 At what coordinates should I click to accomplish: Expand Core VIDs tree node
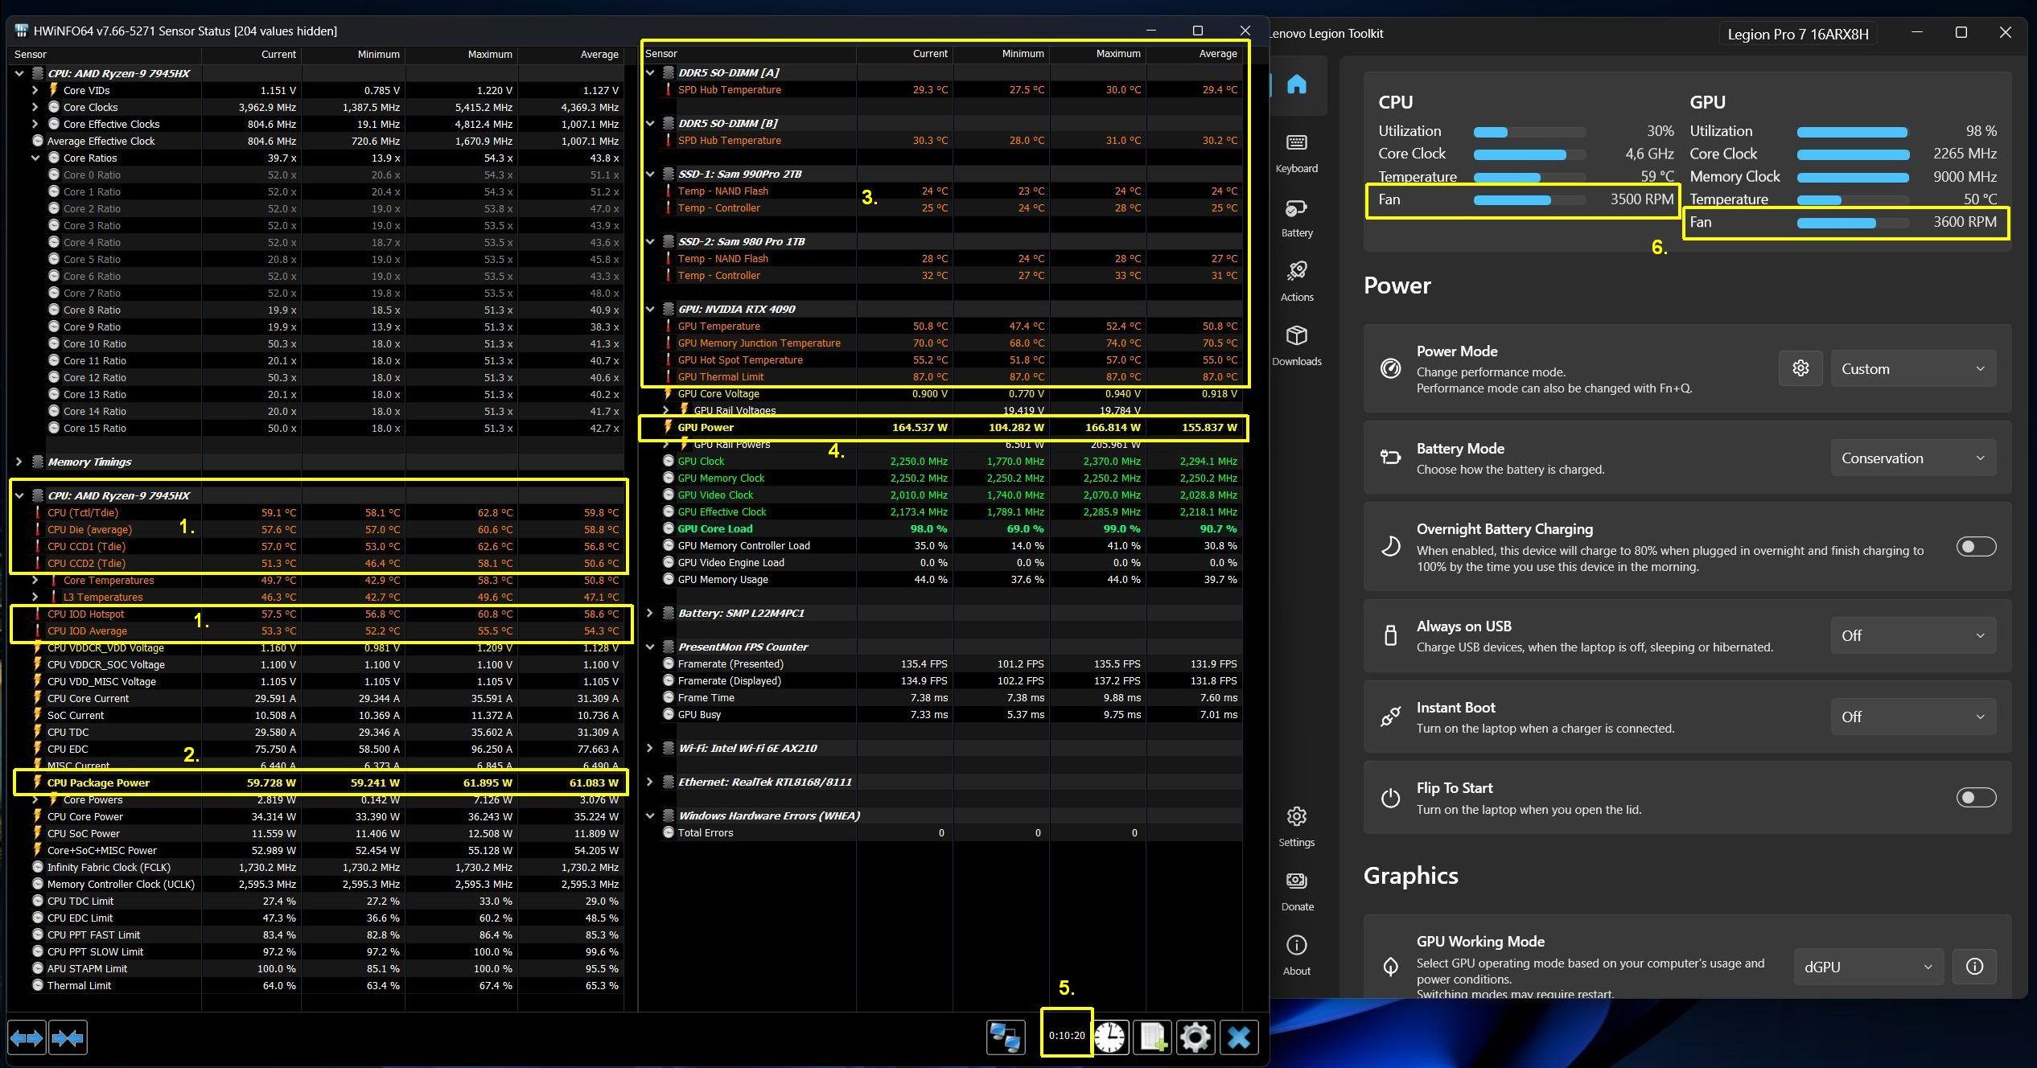click(35, 90)
